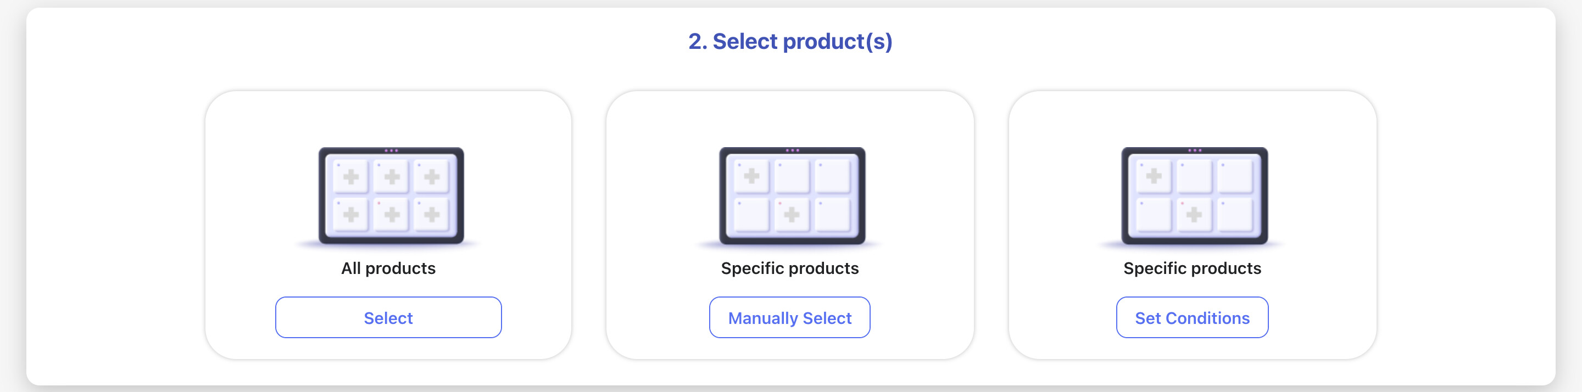The image size is (1582, 392).
Task: Click top-middle plus tile in All products illustration
Action: 391,177
